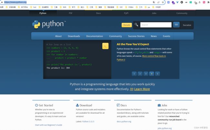Image resolution: width=210 pixels, height=130 pixels.
Task: Open the News navigation menu
Action: pyautogui.click(x=153, y=36)
